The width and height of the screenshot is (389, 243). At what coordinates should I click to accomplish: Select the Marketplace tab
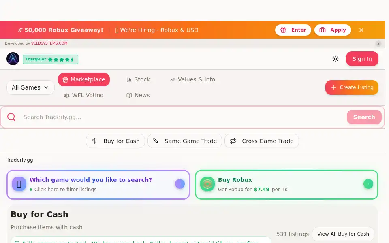click(84, 80)
